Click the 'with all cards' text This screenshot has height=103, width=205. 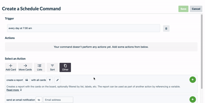[38, 80]
